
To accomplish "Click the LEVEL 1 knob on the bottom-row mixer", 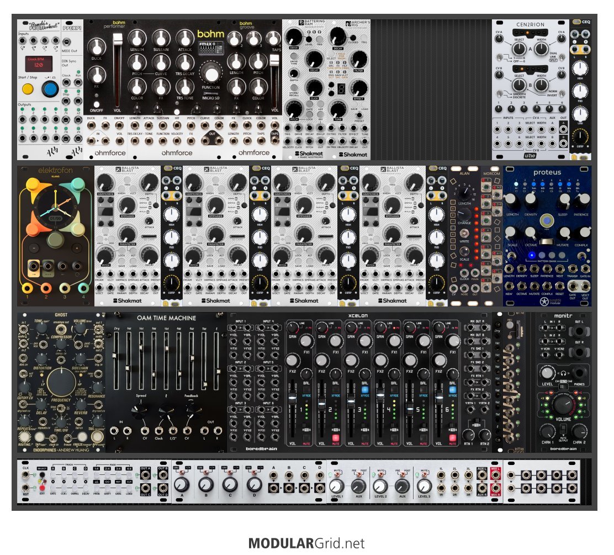I will [336, 486].
